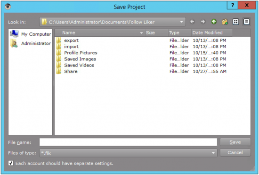This screenshot has width=259, height=175.
Task: Select the import folder
Action: coord(72,47)
